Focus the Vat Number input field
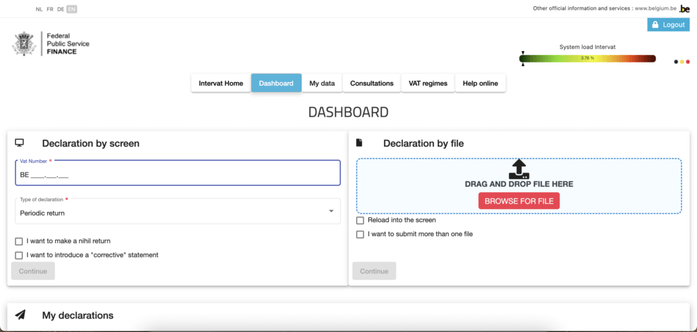The image size is (697, 332). coord(178,173)
